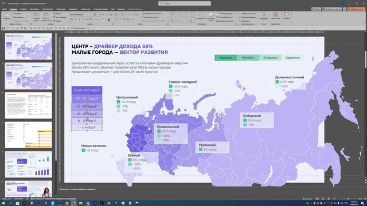Image resolution: width=367 pixels, height=206 pixels.
Task: Click the Paste clipboard icon
Action: point(6,15)
